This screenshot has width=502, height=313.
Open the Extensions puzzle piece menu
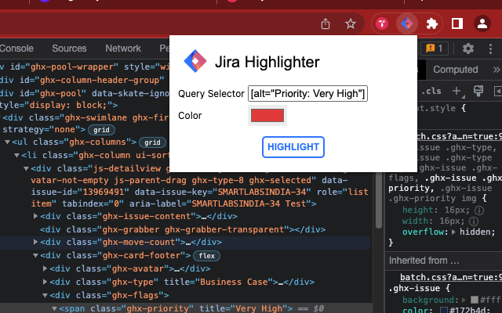pos(432,23)
